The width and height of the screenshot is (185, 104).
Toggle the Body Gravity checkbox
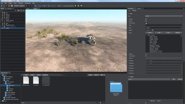tap(146, 21)
